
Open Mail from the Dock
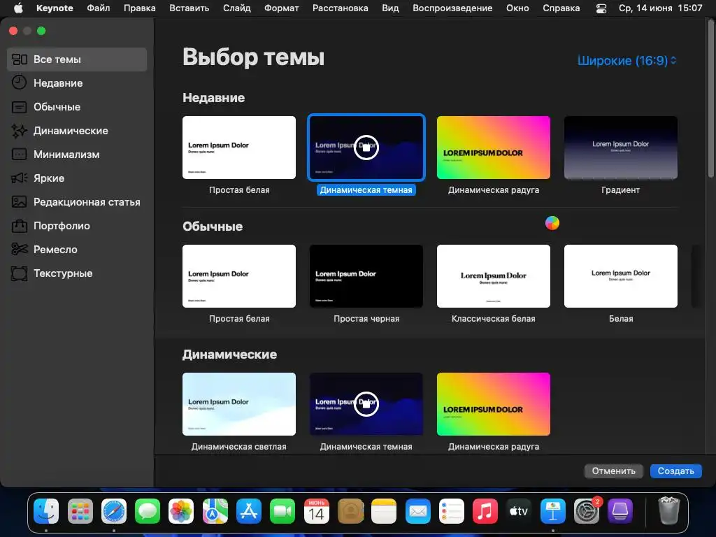click(x=418, y=510)
